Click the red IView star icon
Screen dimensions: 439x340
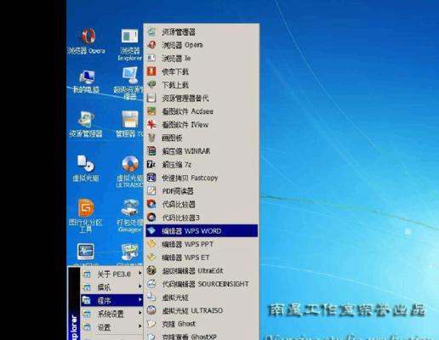click(x=151, y=124)
